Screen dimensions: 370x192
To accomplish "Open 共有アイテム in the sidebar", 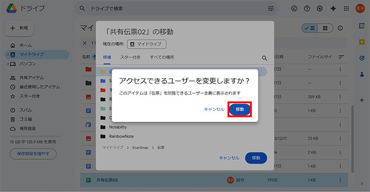I will click(32, 78).
